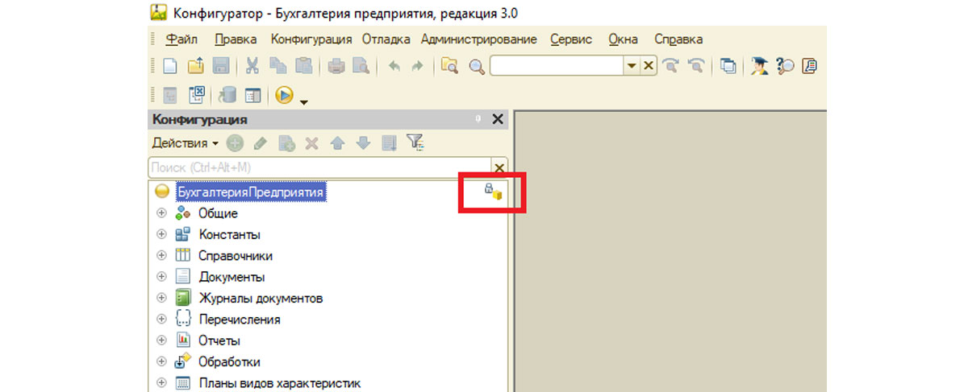Click the Open file toolbar icon

tap(195, 66)
